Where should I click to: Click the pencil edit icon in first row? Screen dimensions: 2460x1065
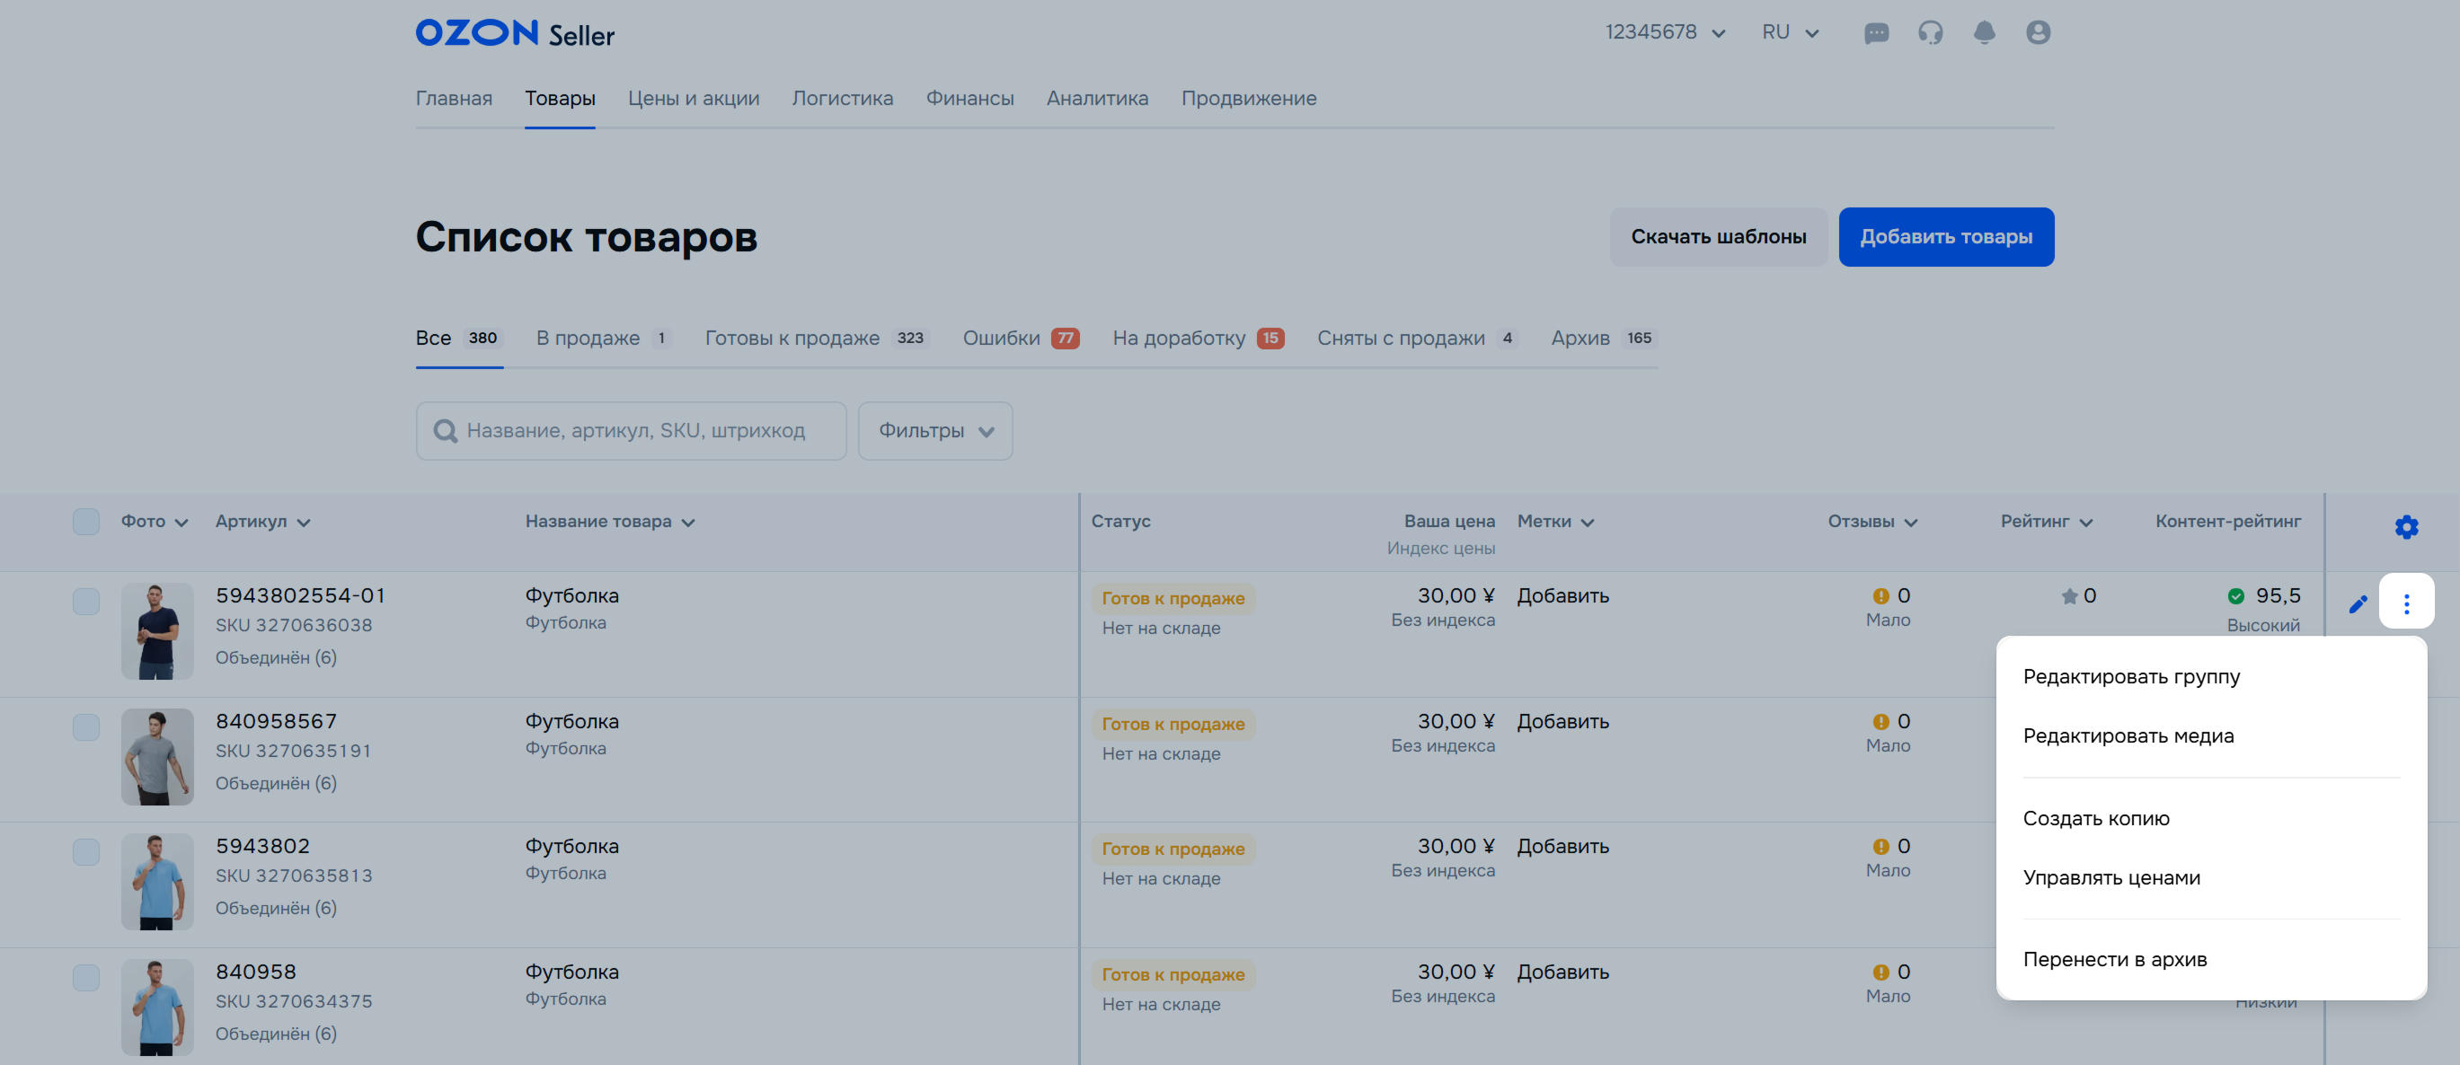pyautogui.click(x=2358, y=604)
